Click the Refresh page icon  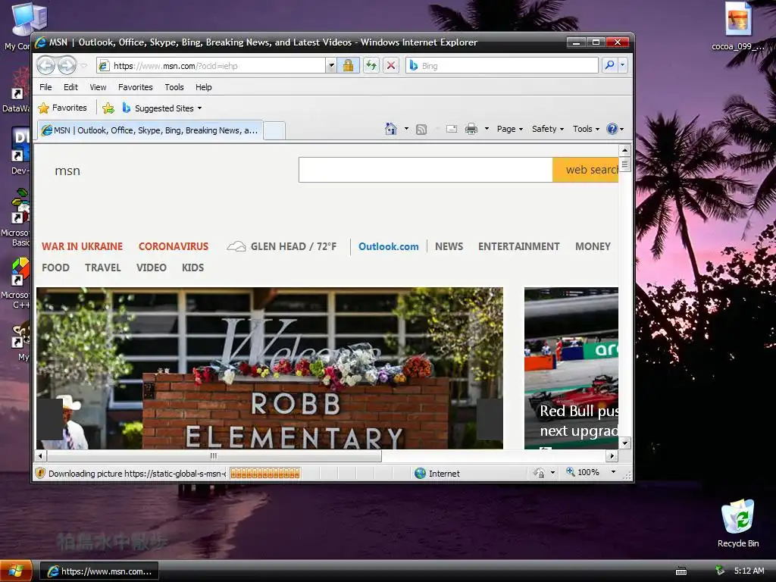tap(371, 65)
